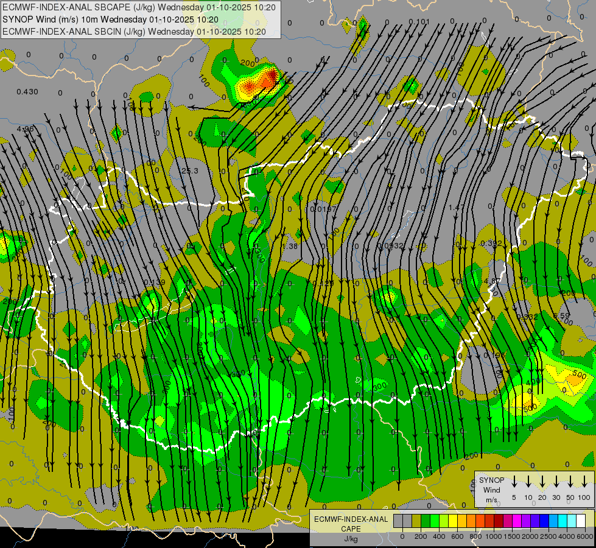Click the ECMWF-INDEX-ANAL SBCAPE title line
Screen dimensions: 596x548
(139, 8)
